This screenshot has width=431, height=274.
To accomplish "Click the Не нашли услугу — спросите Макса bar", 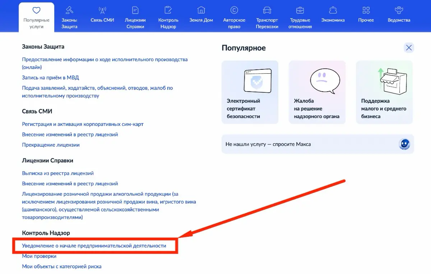I will 318,144.
